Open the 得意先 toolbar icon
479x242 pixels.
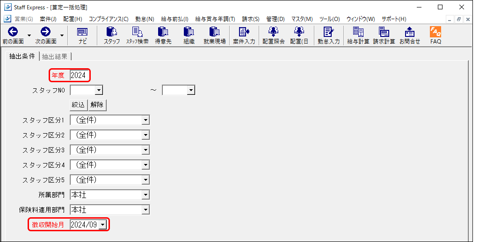pos(163,35)
